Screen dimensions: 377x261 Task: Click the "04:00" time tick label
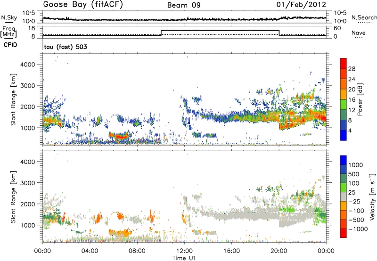coord(90,251)
